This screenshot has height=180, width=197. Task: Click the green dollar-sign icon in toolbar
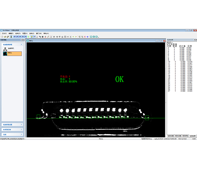coord(28,37)
